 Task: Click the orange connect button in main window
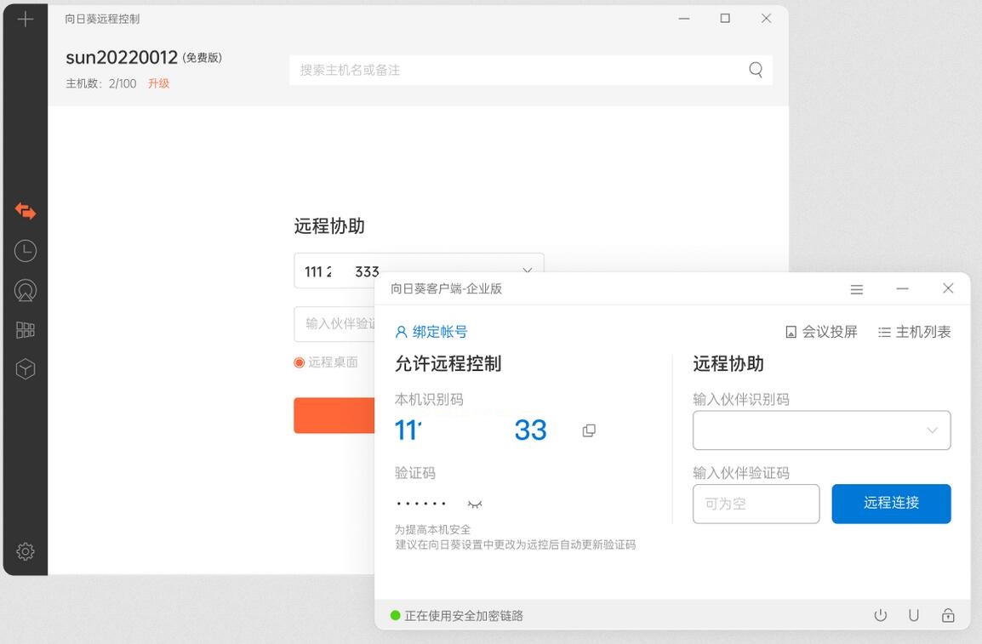(x=334, y=415)
